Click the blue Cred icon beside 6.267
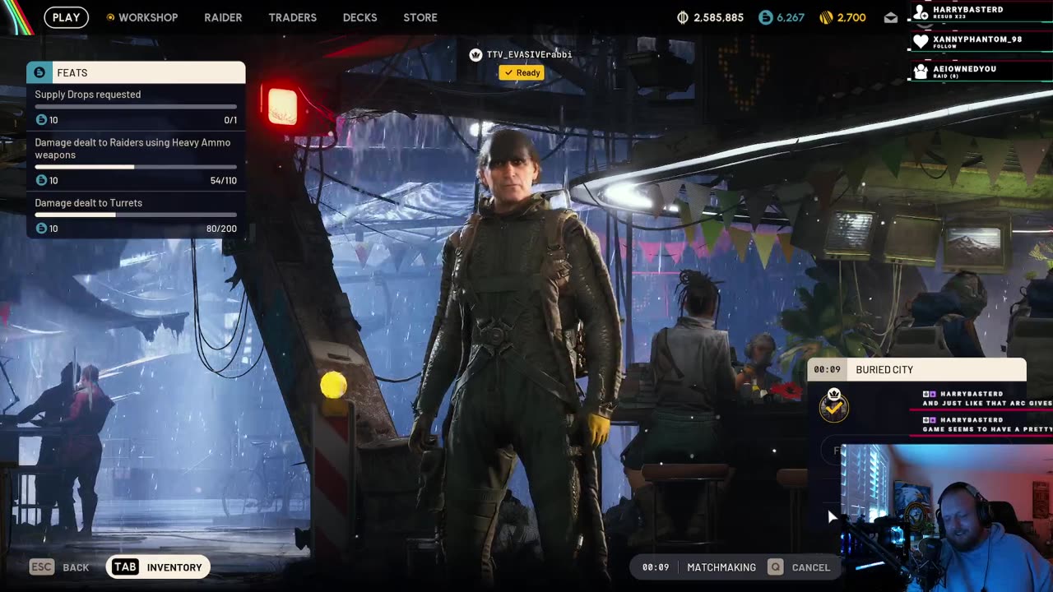The width and height of the screenshot is (1053, 592). point(766,17)
